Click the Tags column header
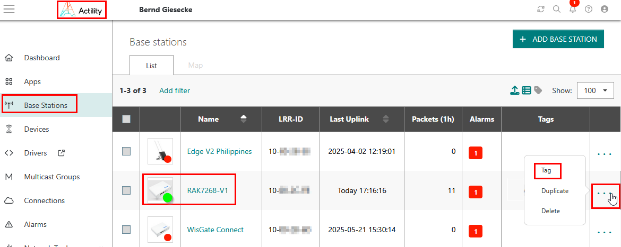This screenshot has width=621, height=247. pyautogui.click(x=546, y=119)
